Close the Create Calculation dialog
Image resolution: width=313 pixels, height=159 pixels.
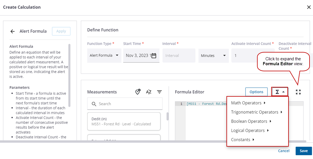tap(309, 7)
